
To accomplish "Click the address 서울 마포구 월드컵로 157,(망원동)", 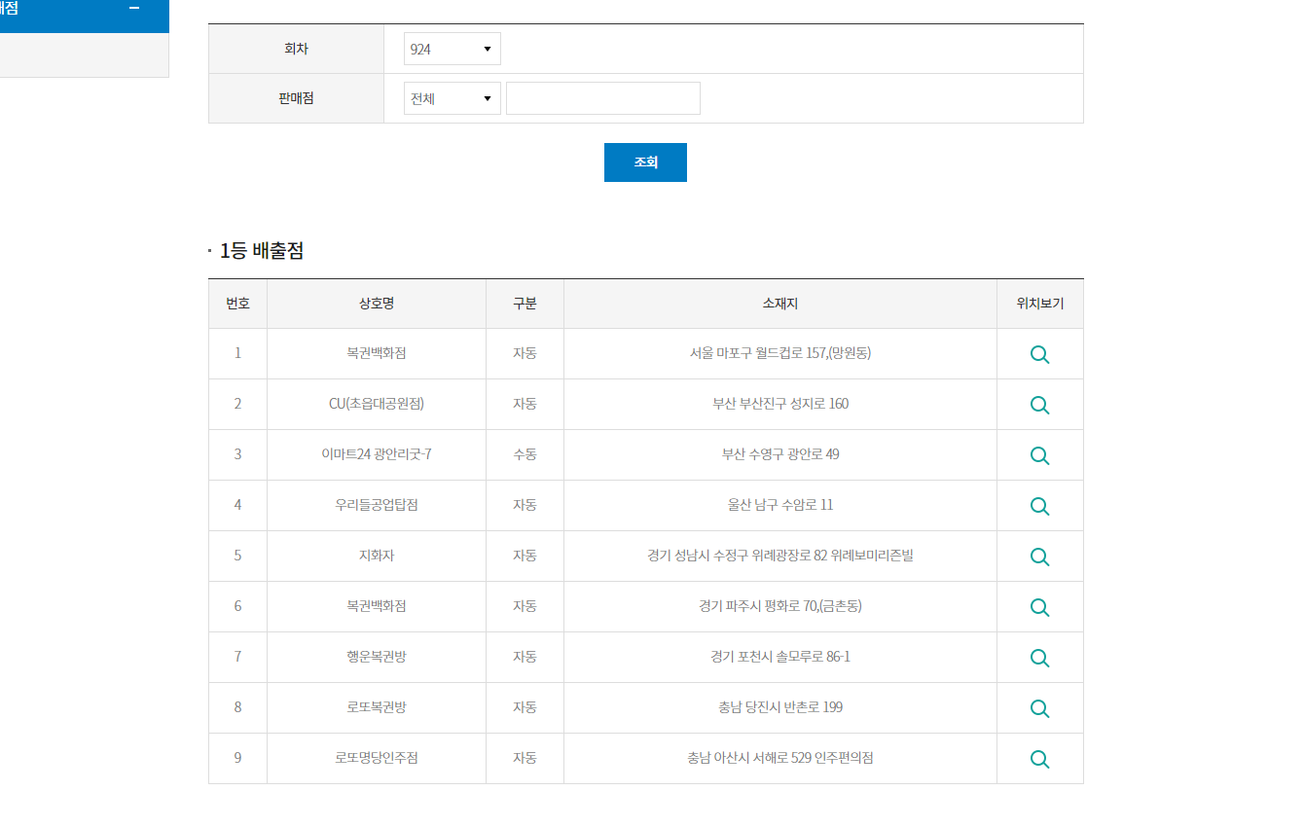I will point(780,353).
